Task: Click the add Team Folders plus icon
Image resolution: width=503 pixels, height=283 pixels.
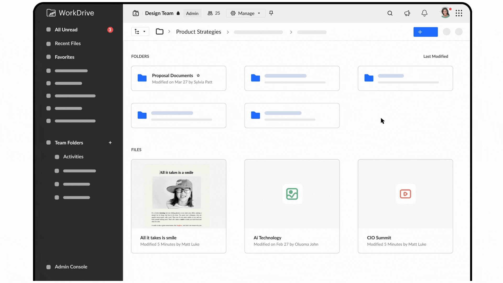Action: pyautogui.click(x=110, y=143)
